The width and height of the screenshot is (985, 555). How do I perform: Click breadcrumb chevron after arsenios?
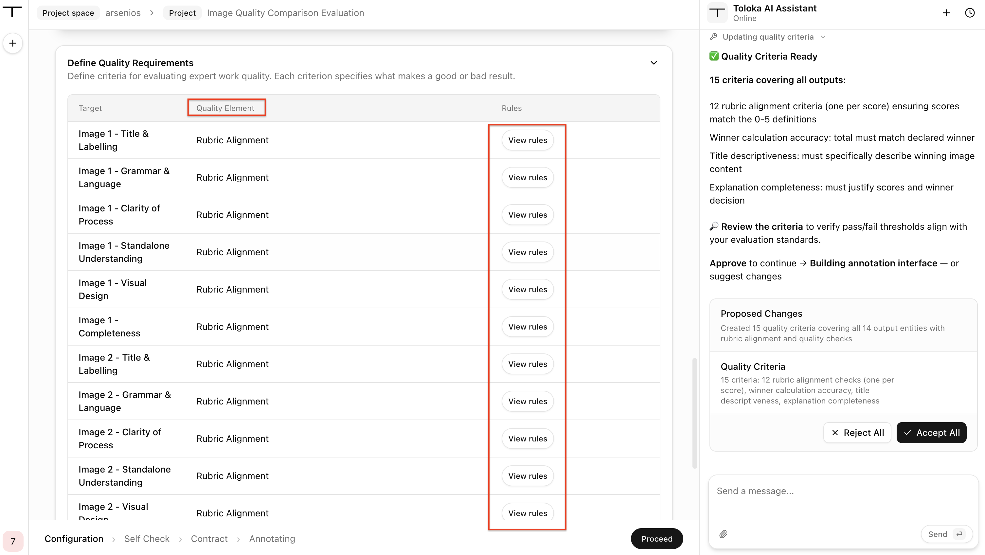pyautogui.click(x=152, y=13)
